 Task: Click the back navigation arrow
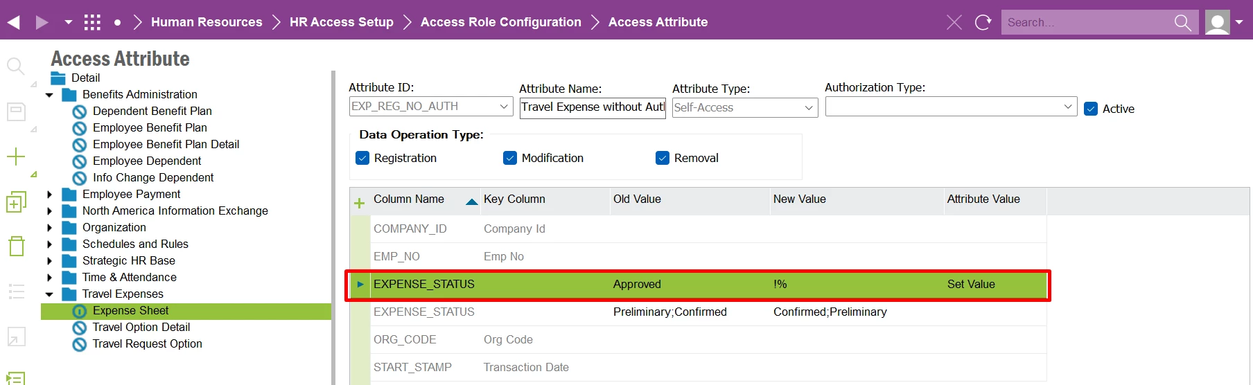13,22
